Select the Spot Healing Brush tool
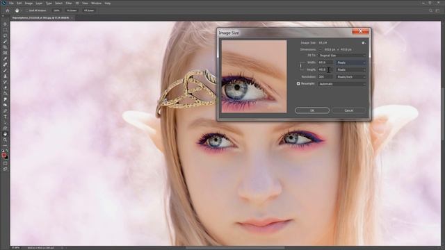445x250 pixels. tap(5, 65)
